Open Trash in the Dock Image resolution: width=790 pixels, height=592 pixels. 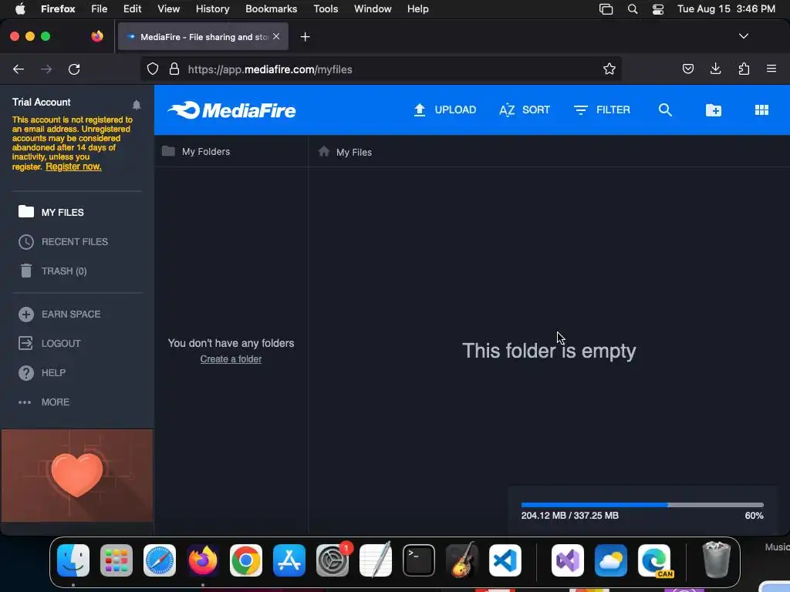(x=716, y=560)
